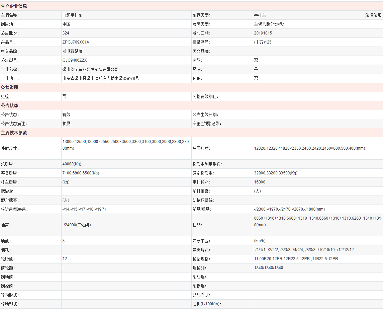Viewport: 384px width, 309px height.
Task: Select the model value GJC9406ZZX
Action: (x=75, y=60)
